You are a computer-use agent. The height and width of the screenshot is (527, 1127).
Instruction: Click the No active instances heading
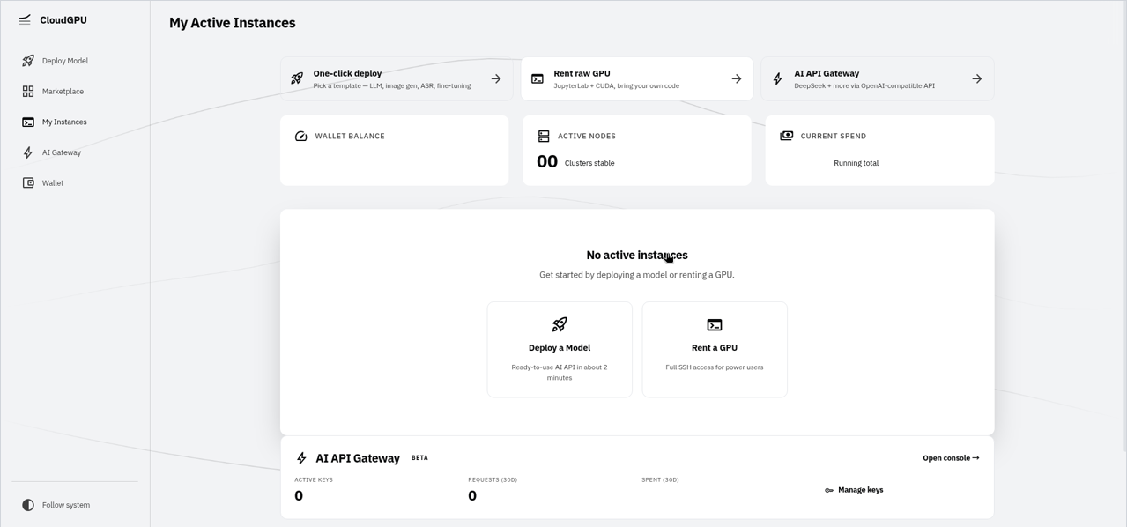pyautogui.click(x=637, y=255)
